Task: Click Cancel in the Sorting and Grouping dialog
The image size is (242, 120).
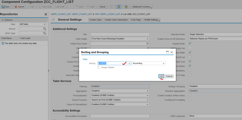Action: (x=169, y=76)
